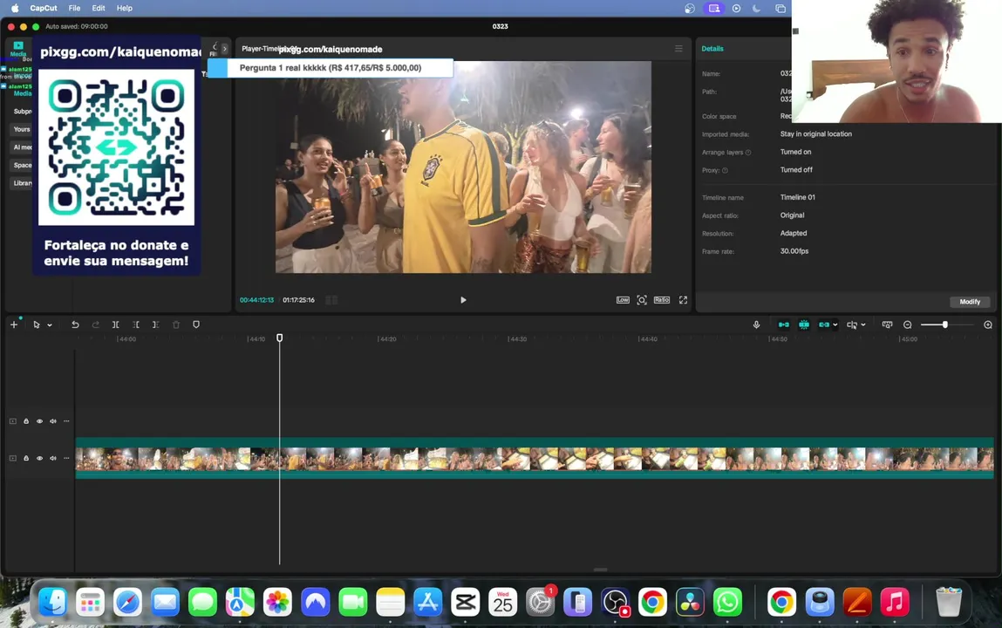This screenshot has height=628, width=1002.
Task: Open OBS from the Dock
Action: click(x=616, y=602)
